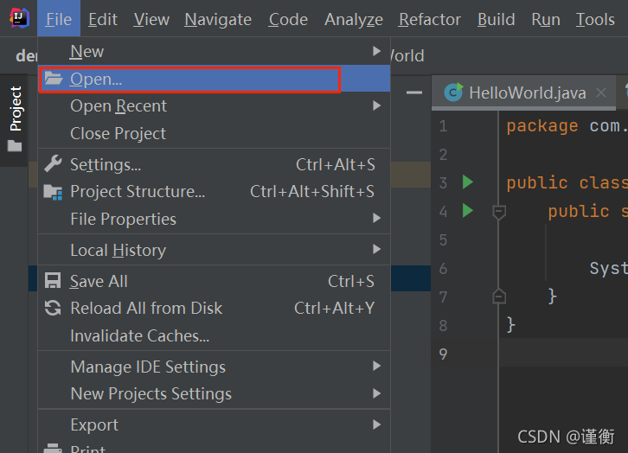The image size is (628, 453).
Task: Open the Tools menu
Action: click(x=595, y=19)
